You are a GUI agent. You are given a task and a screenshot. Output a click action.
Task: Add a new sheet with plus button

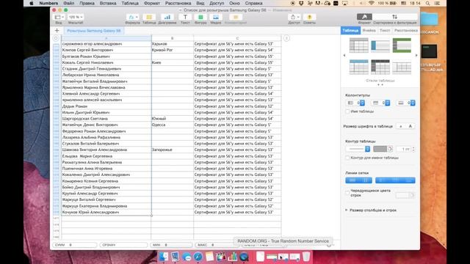(57, 31)
